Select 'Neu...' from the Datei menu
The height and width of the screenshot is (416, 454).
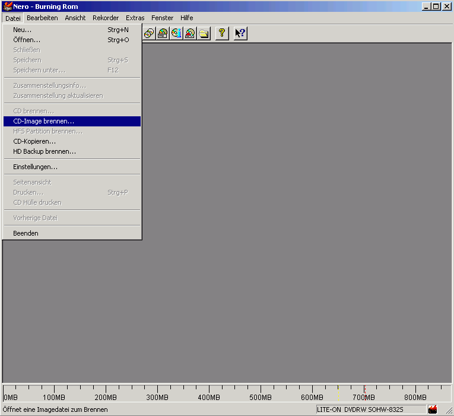(23, 30)
